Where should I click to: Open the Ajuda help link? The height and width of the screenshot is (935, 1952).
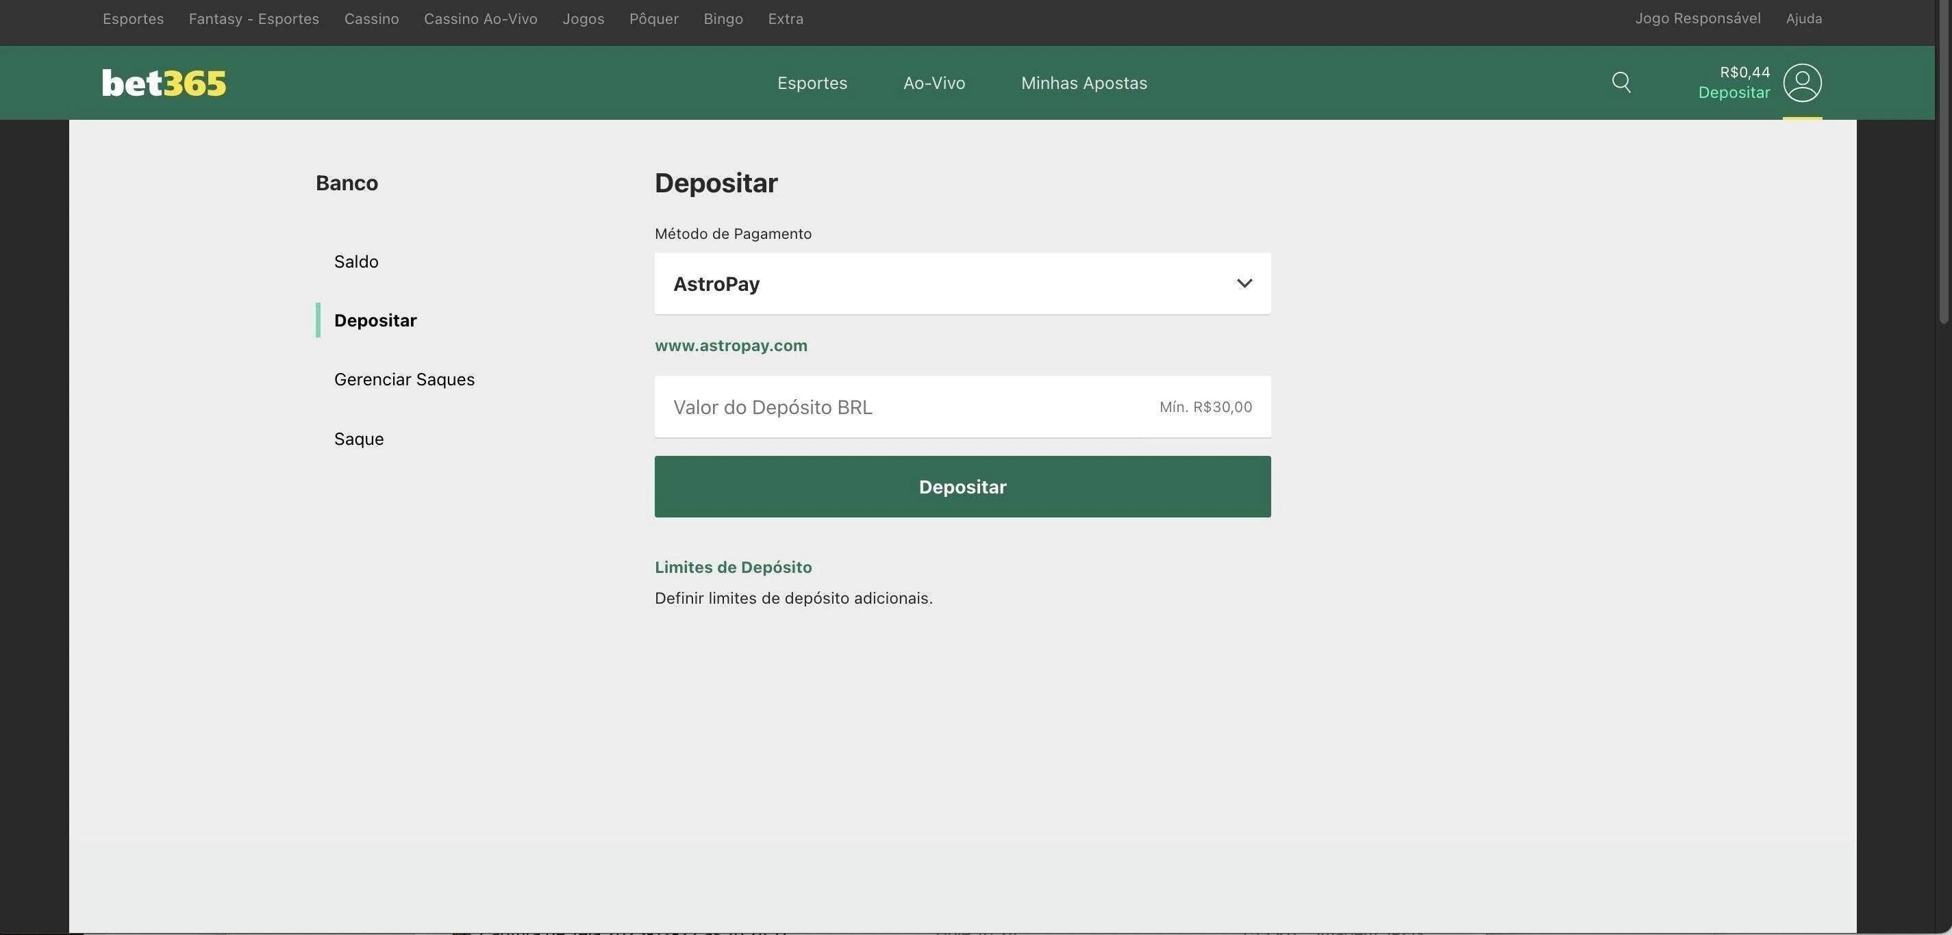coord(1803,18)
